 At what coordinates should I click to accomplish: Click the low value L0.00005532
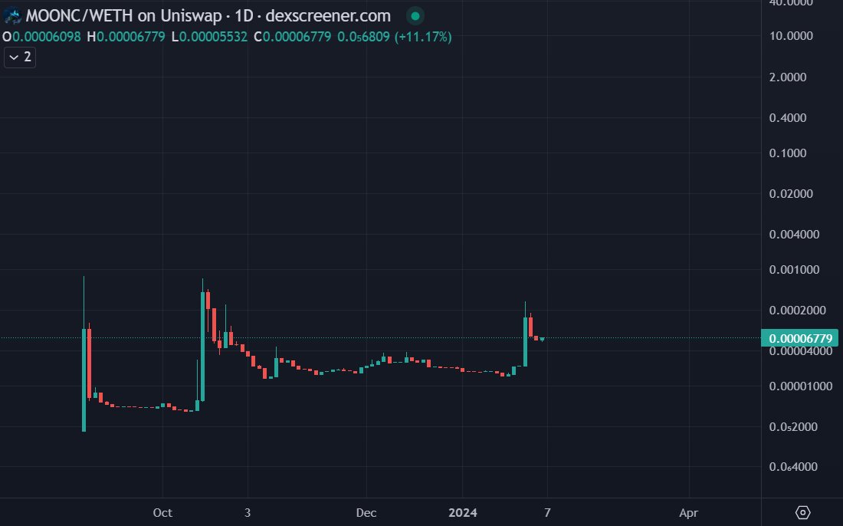[x=209, y=37]
